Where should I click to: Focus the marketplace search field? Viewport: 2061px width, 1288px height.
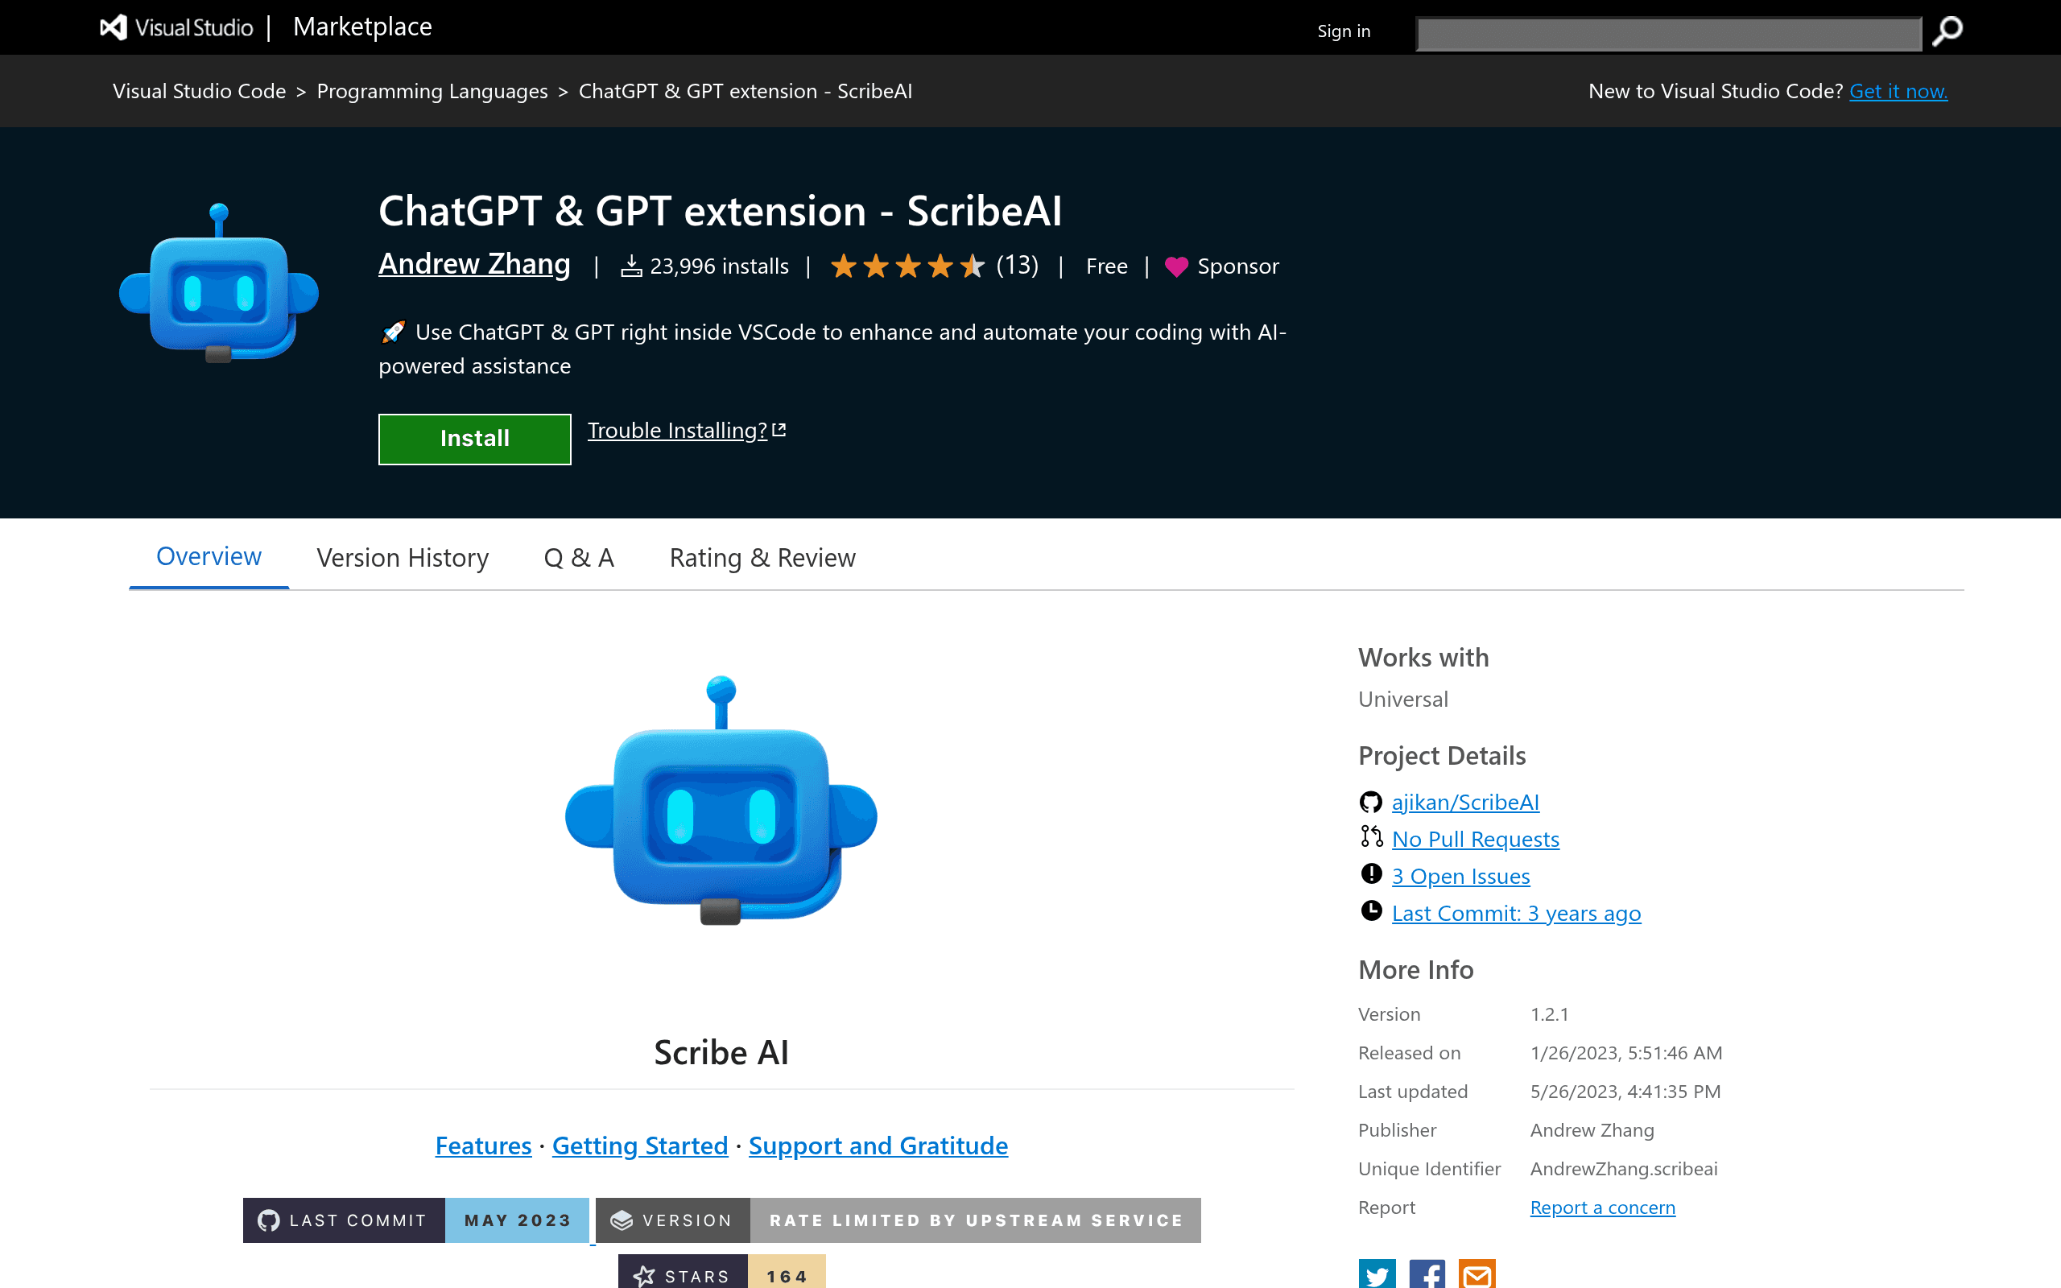pyautogui.click(x=1669, y=34)
